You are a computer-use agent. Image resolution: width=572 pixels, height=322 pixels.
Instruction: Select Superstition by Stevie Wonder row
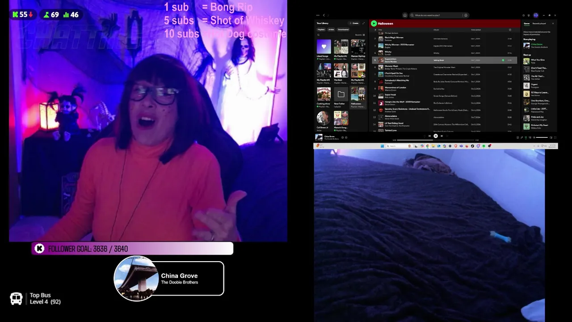(x=445, y=60)
